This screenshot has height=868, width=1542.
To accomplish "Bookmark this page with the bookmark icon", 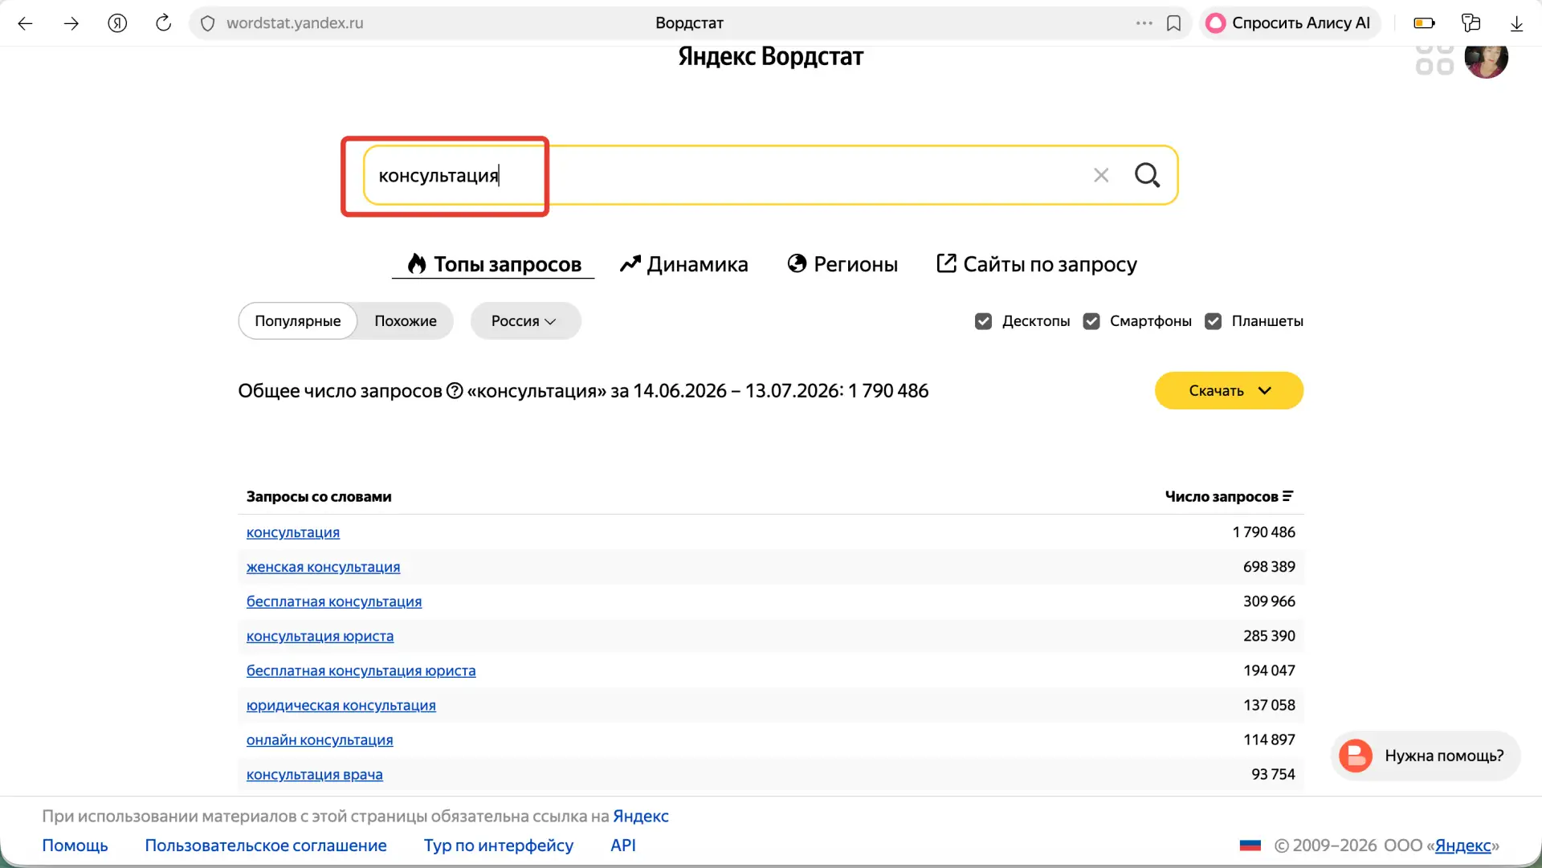I will coord(1173,23).
